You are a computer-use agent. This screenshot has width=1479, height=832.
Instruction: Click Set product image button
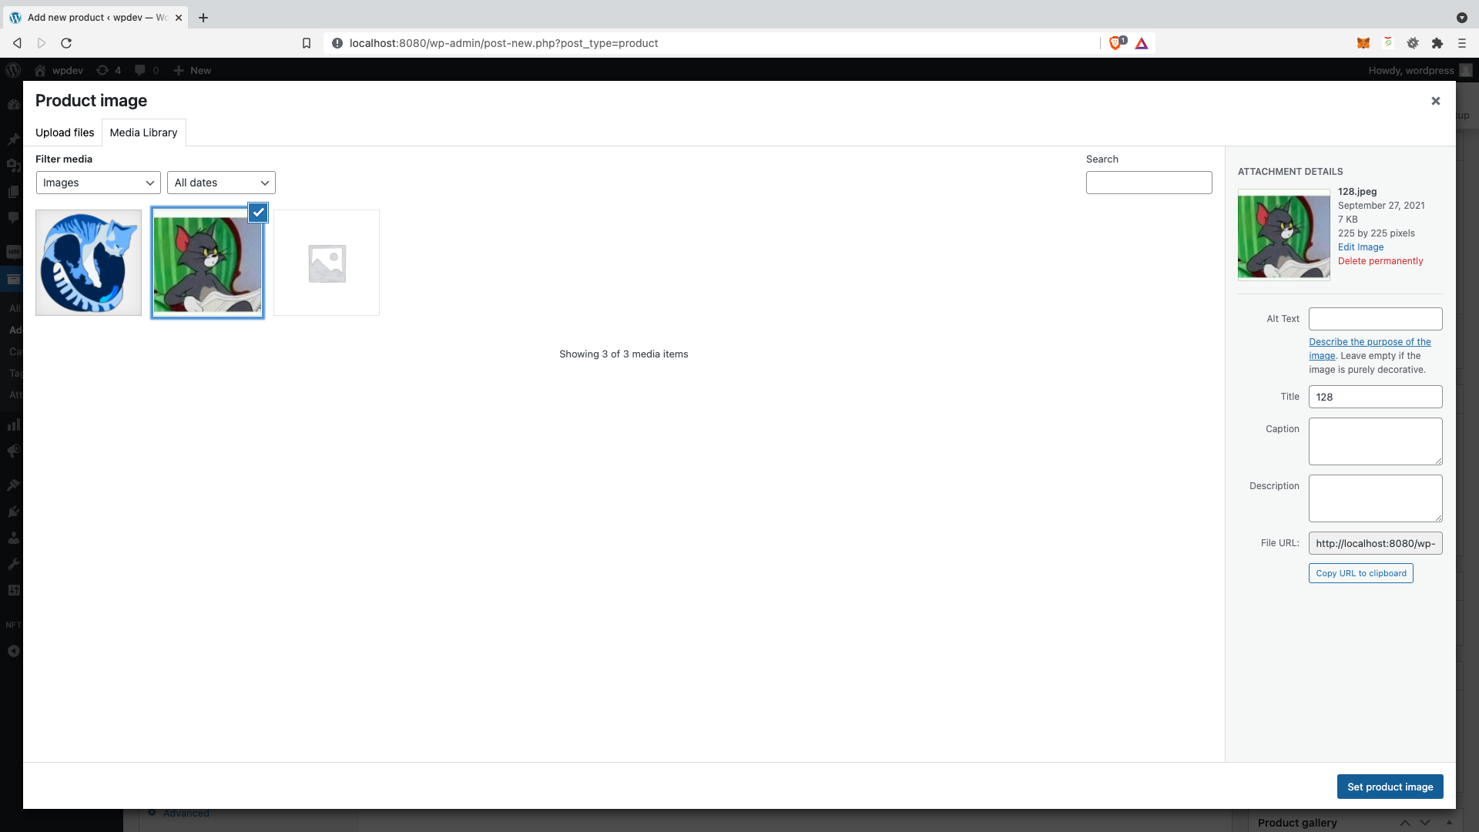pyautogui.click(x=1390, y=787)
